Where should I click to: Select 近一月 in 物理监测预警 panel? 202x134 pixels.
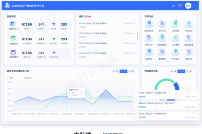[x=181, y=71]
